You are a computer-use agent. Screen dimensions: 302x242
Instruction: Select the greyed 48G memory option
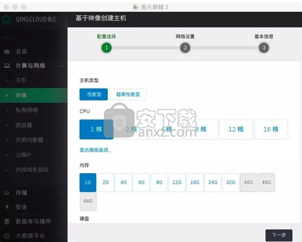267,182
